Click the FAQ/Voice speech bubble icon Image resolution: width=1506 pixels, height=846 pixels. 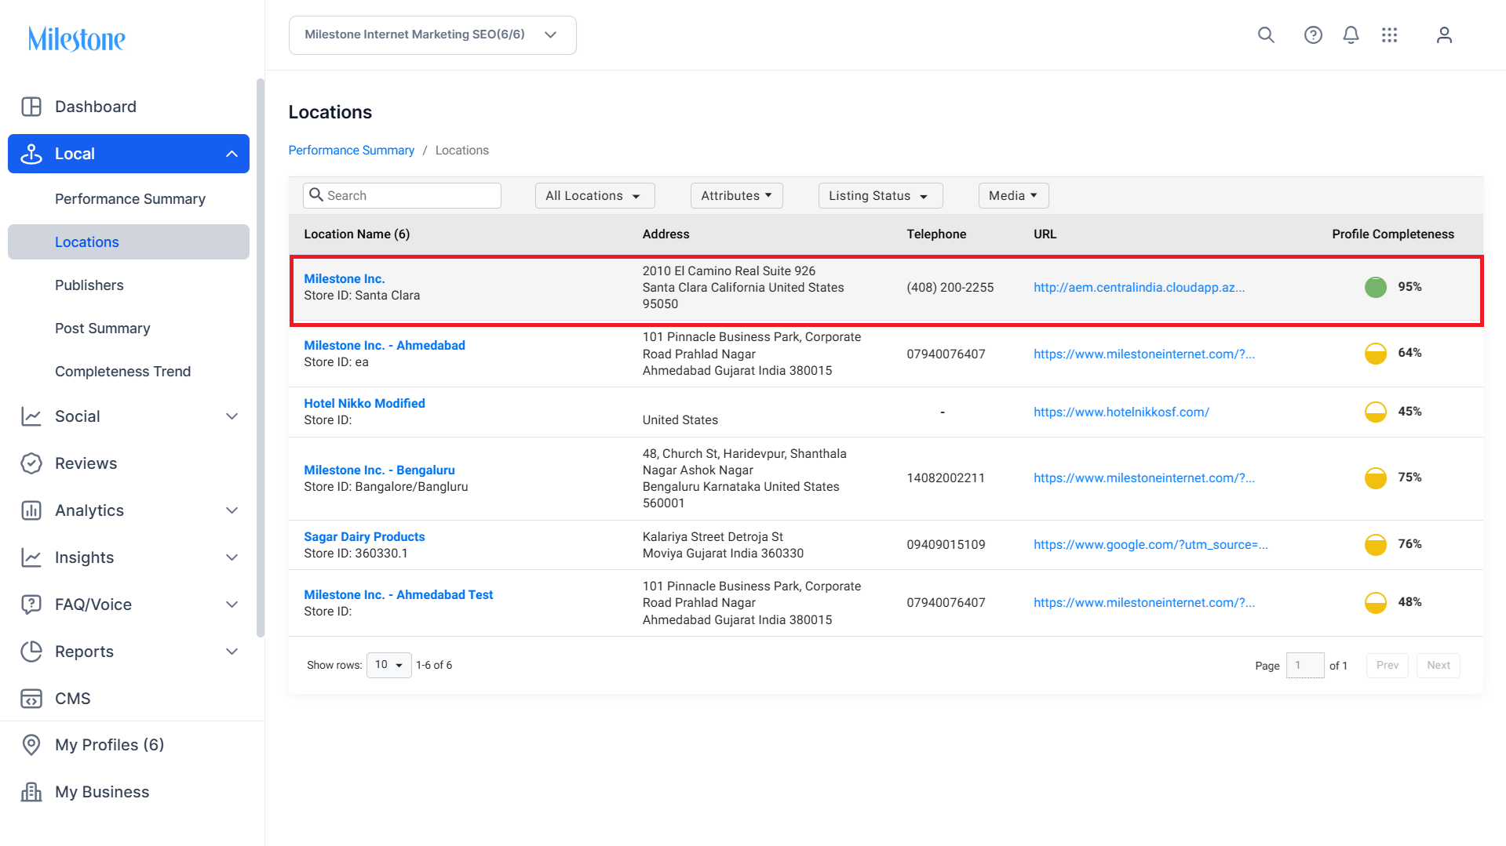click(31, 605)
